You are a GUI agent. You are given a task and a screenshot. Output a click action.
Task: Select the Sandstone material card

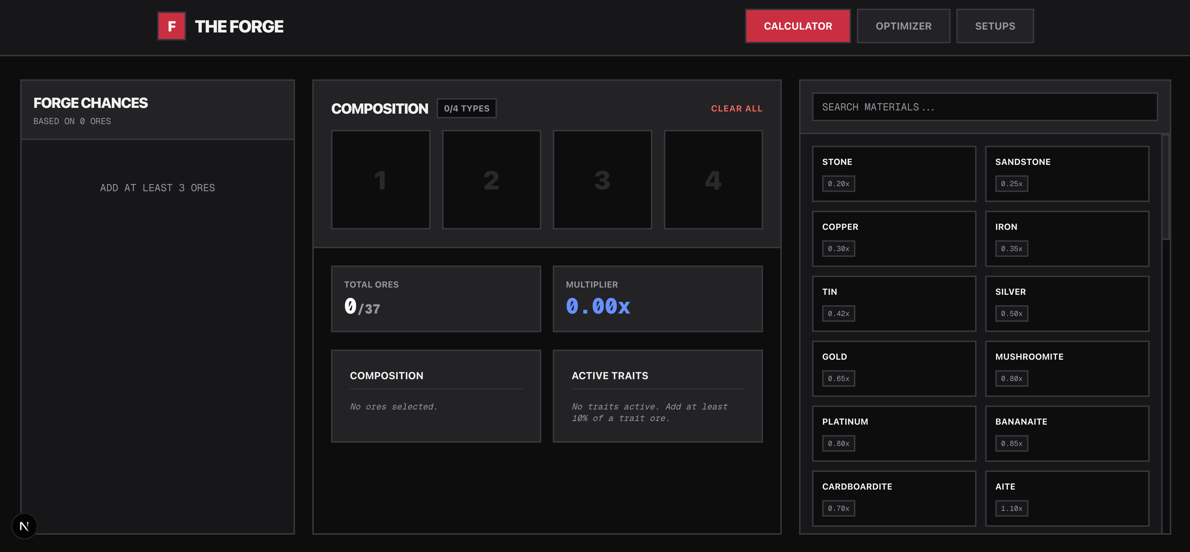(1067, 174)
